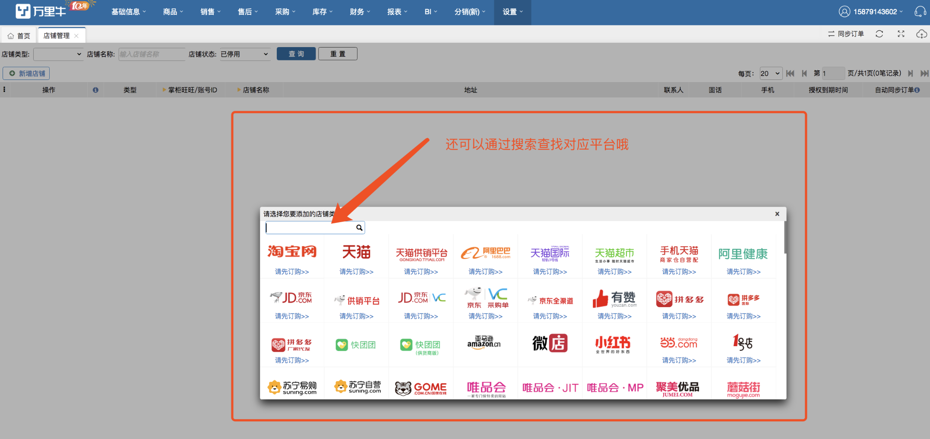This screenshot has height=439, width=930.
Task: Select the JD.COM 京东 logo
Action: click(x=291, y=297)
